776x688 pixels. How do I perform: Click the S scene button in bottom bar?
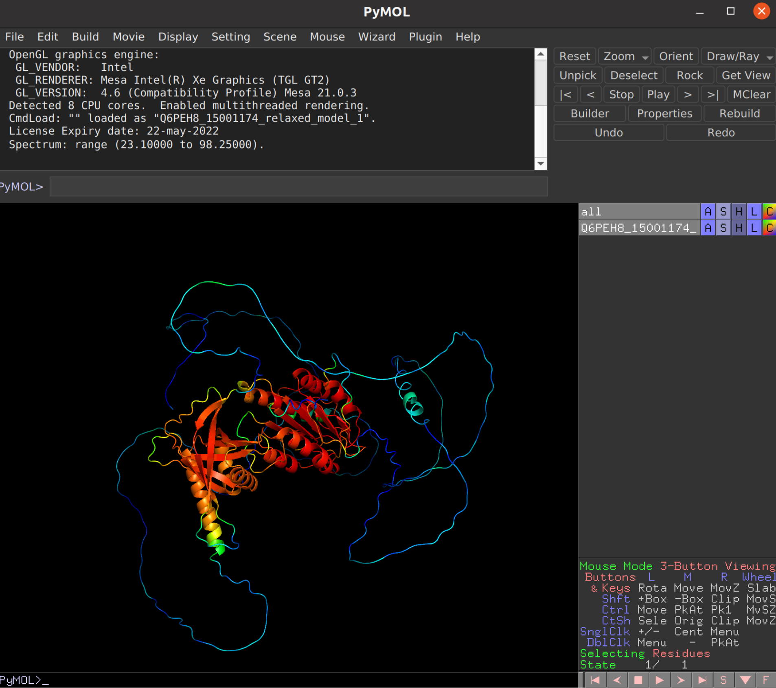(723, 680)
